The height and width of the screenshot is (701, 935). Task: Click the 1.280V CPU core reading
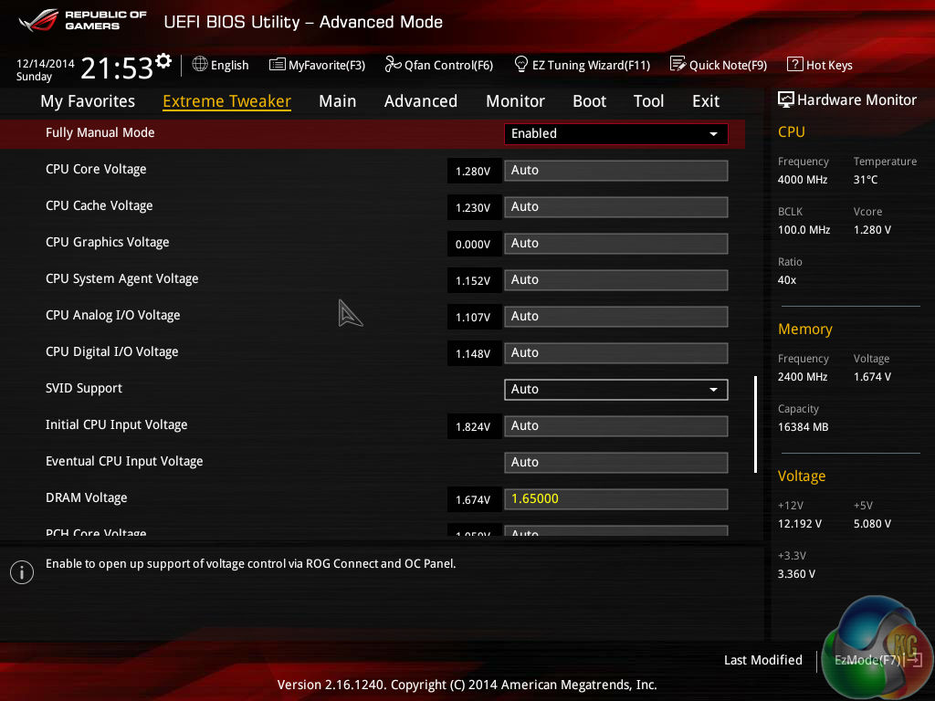coord(473,171)
